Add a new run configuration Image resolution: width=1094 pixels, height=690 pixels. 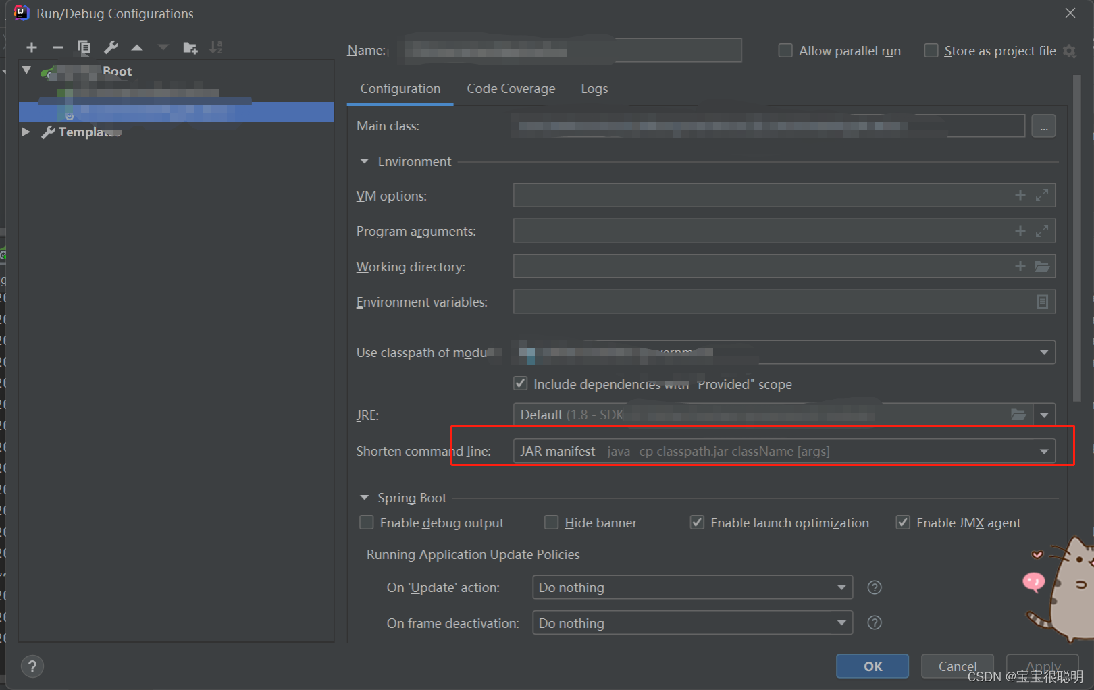pyautogui.click(x=32, y=47)
